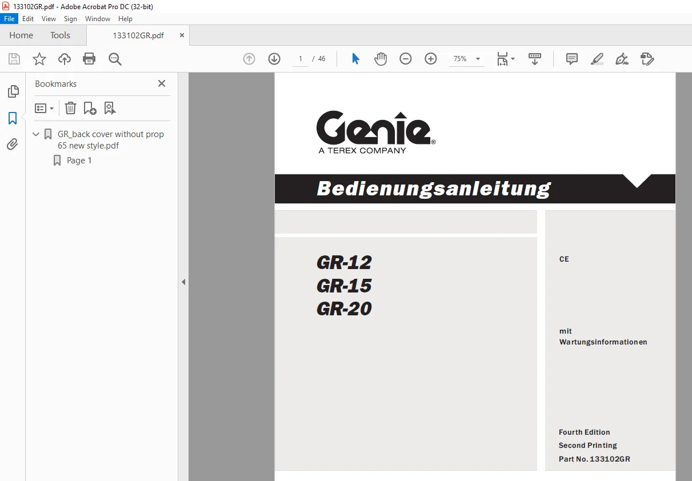The image size is (692, 481).
Task: Close the Bookmarks panel
Action: coord(162,83)
